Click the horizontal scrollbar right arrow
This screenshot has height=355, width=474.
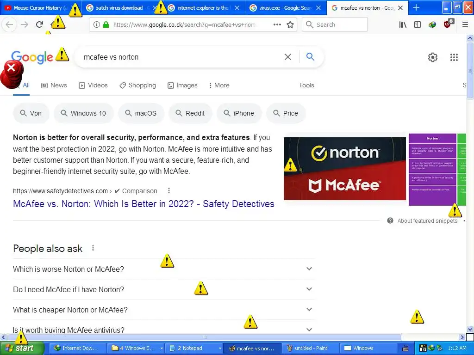(x=462, y=337)
